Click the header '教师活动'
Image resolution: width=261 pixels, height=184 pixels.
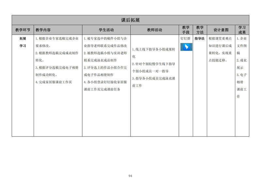155,30
